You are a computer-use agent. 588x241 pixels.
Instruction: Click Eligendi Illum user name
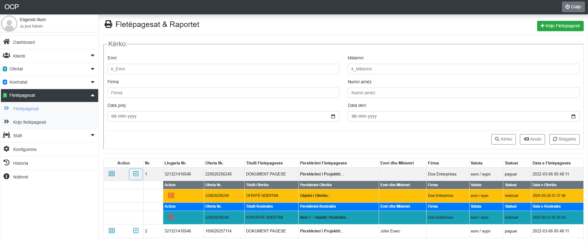click(33, 20)
